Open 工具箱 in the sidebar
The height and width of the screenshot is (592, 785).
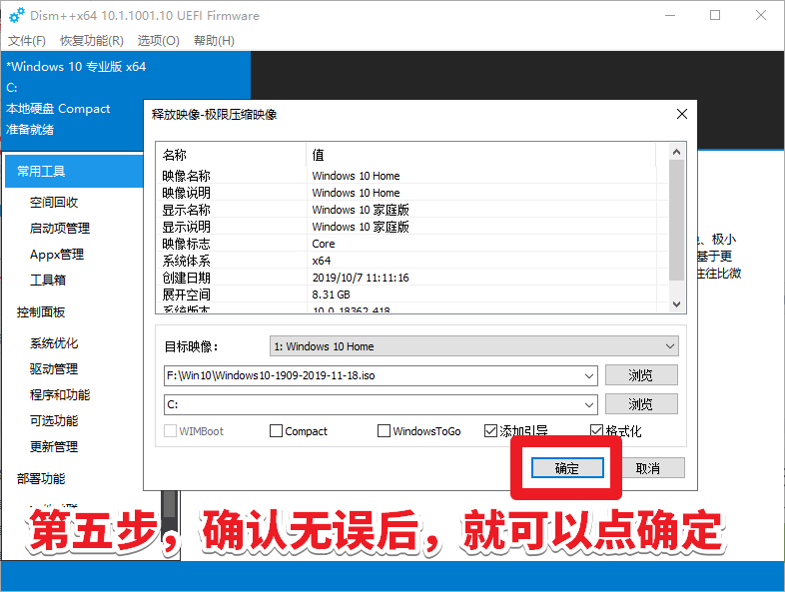pos(48,280)
